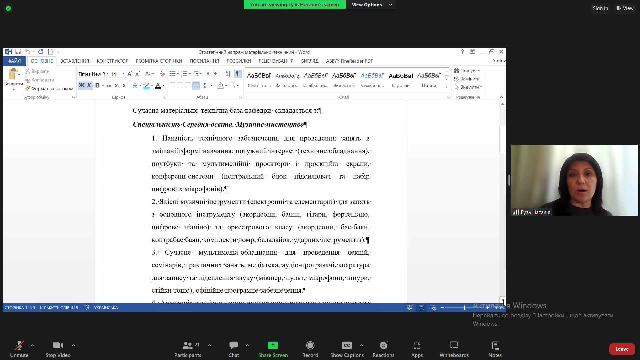The width and height of the screenshot is (640, 360).
Task: Open the Times New Roman font dropdown
Action: click(x=108, y=74)
